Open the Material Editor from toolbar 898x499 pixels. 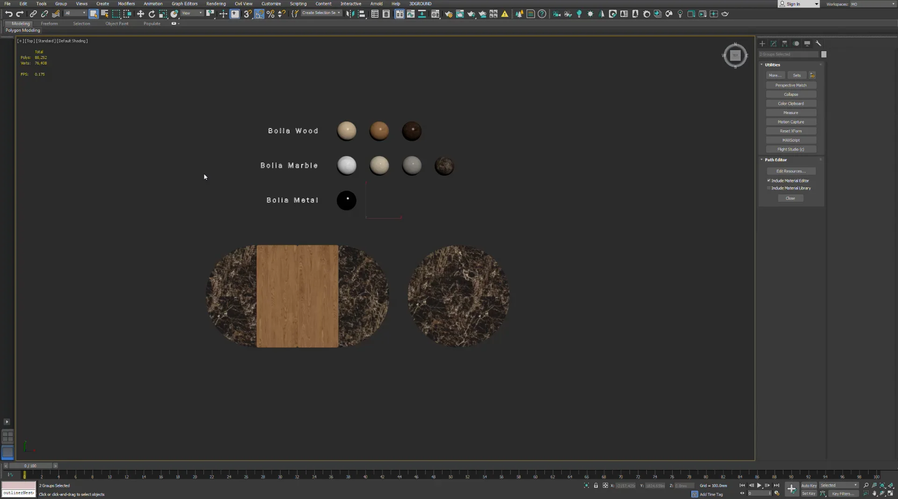click(x=435, y=14)
